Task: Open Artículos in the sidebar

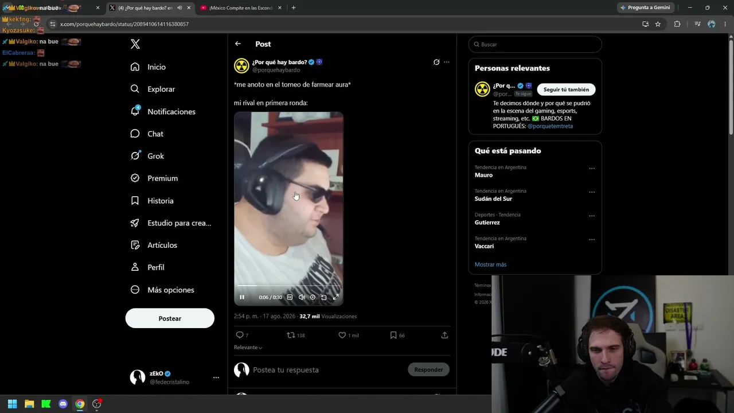Action: coord(154,245)
